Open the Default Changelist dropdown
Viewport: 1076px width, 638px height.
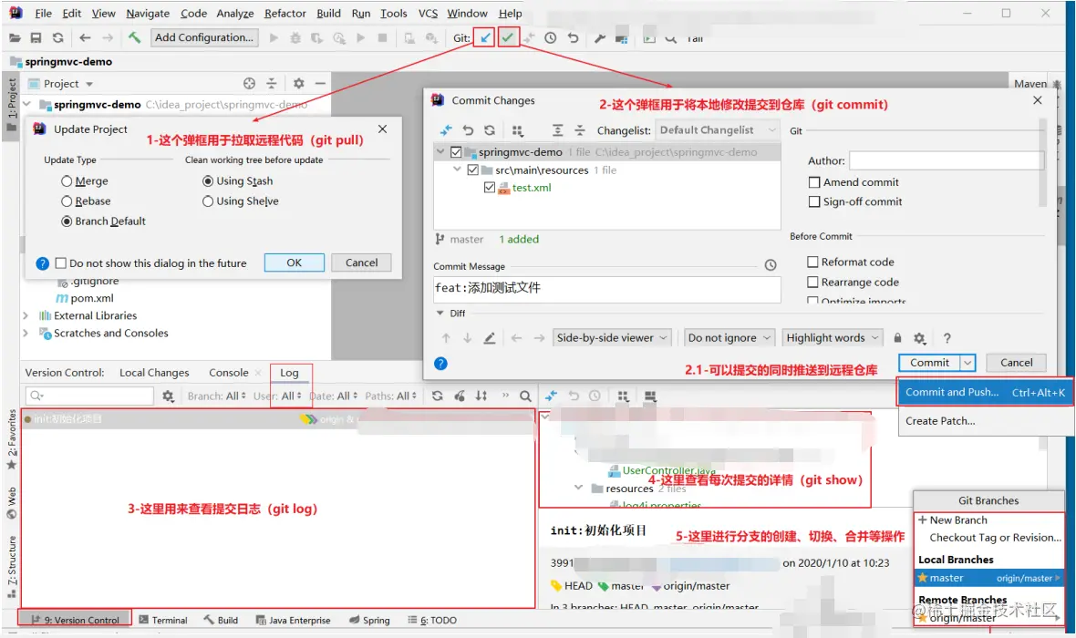pyautogui.click(x=718, y=129)
